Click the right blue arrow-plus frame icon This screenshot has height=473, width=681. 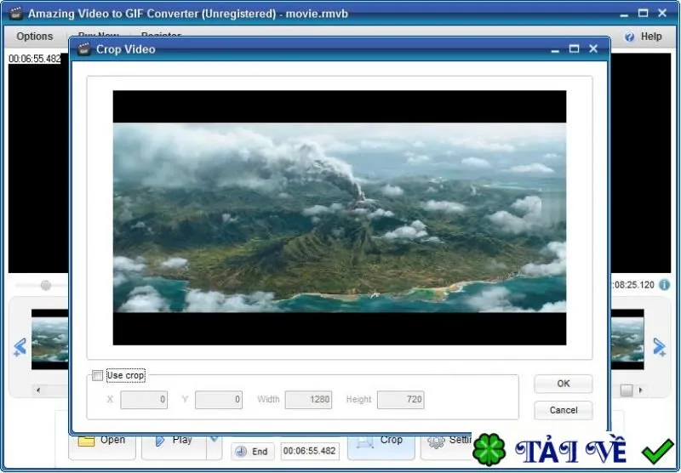tap(659, 347)
